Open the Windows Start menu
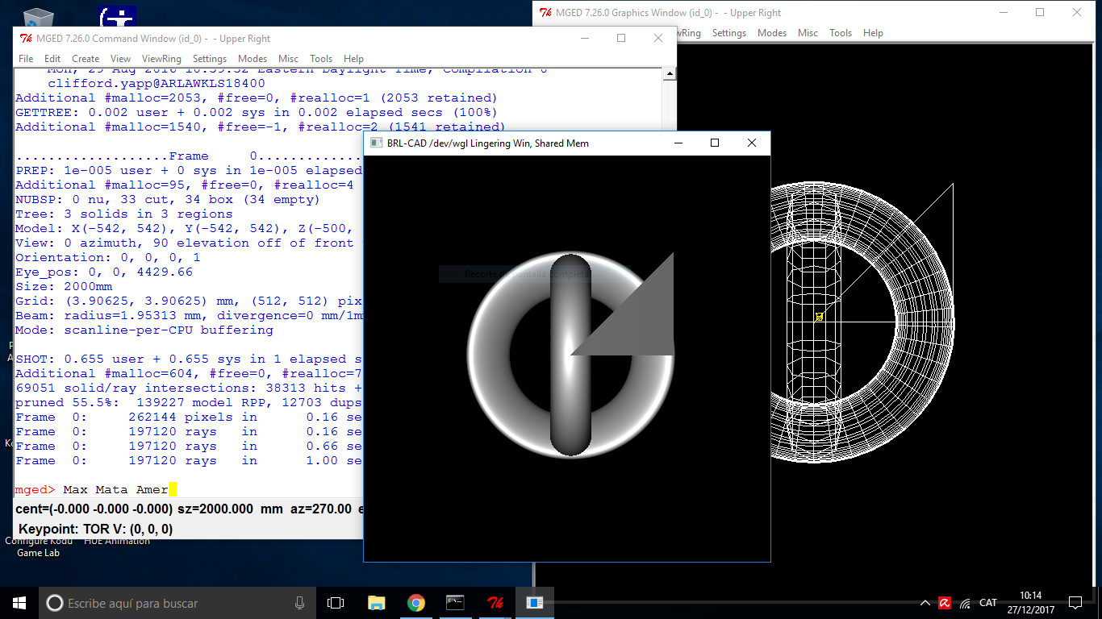The image size is (1102, 619). coord(19,602)
